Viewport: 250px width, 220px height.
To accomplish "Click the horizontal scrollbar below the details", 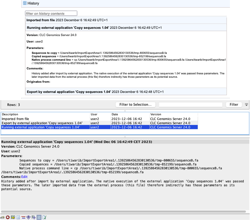I will coord(125,211).
